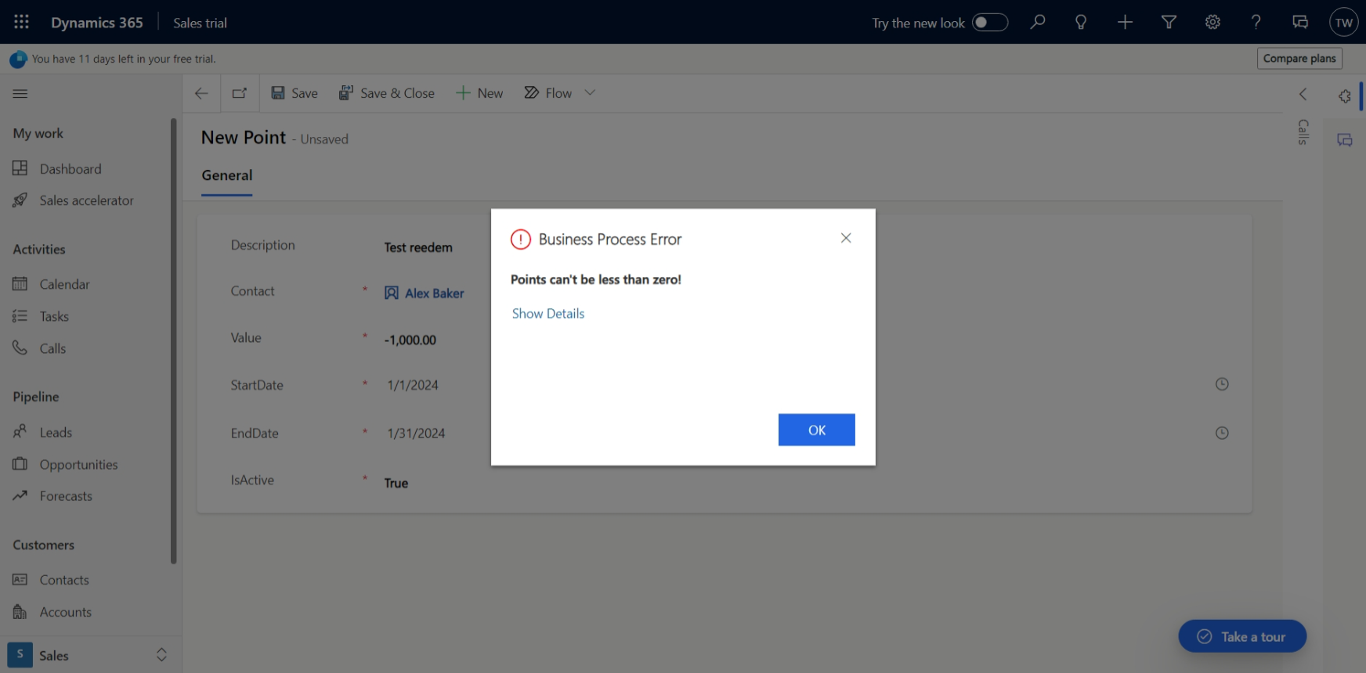Image resolution: width=1366 pixels, height=673 pixels.
Task: Toggle the Try the new look switch
Action: coord(989,22)
